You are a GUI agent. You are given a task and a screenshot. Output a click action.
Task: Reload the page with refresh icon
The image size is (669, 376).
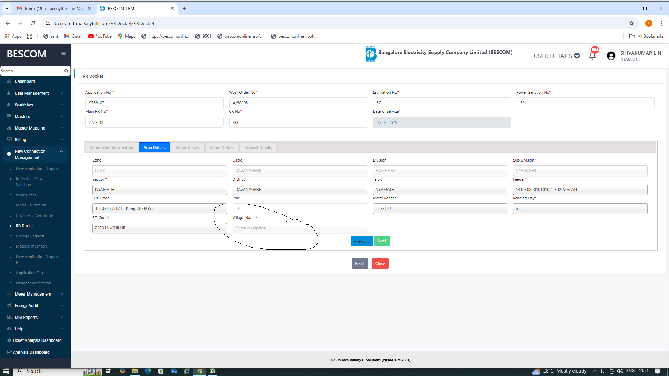click(x=33, y=23)
